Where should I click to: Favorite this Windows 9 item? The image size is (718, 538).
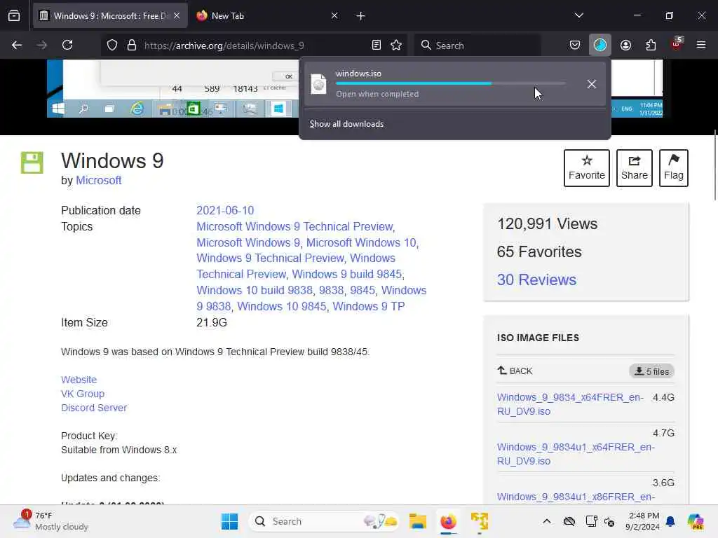pos(587,168)
